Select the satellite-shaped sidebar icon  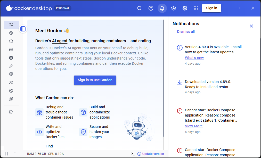tap(11, 82)
